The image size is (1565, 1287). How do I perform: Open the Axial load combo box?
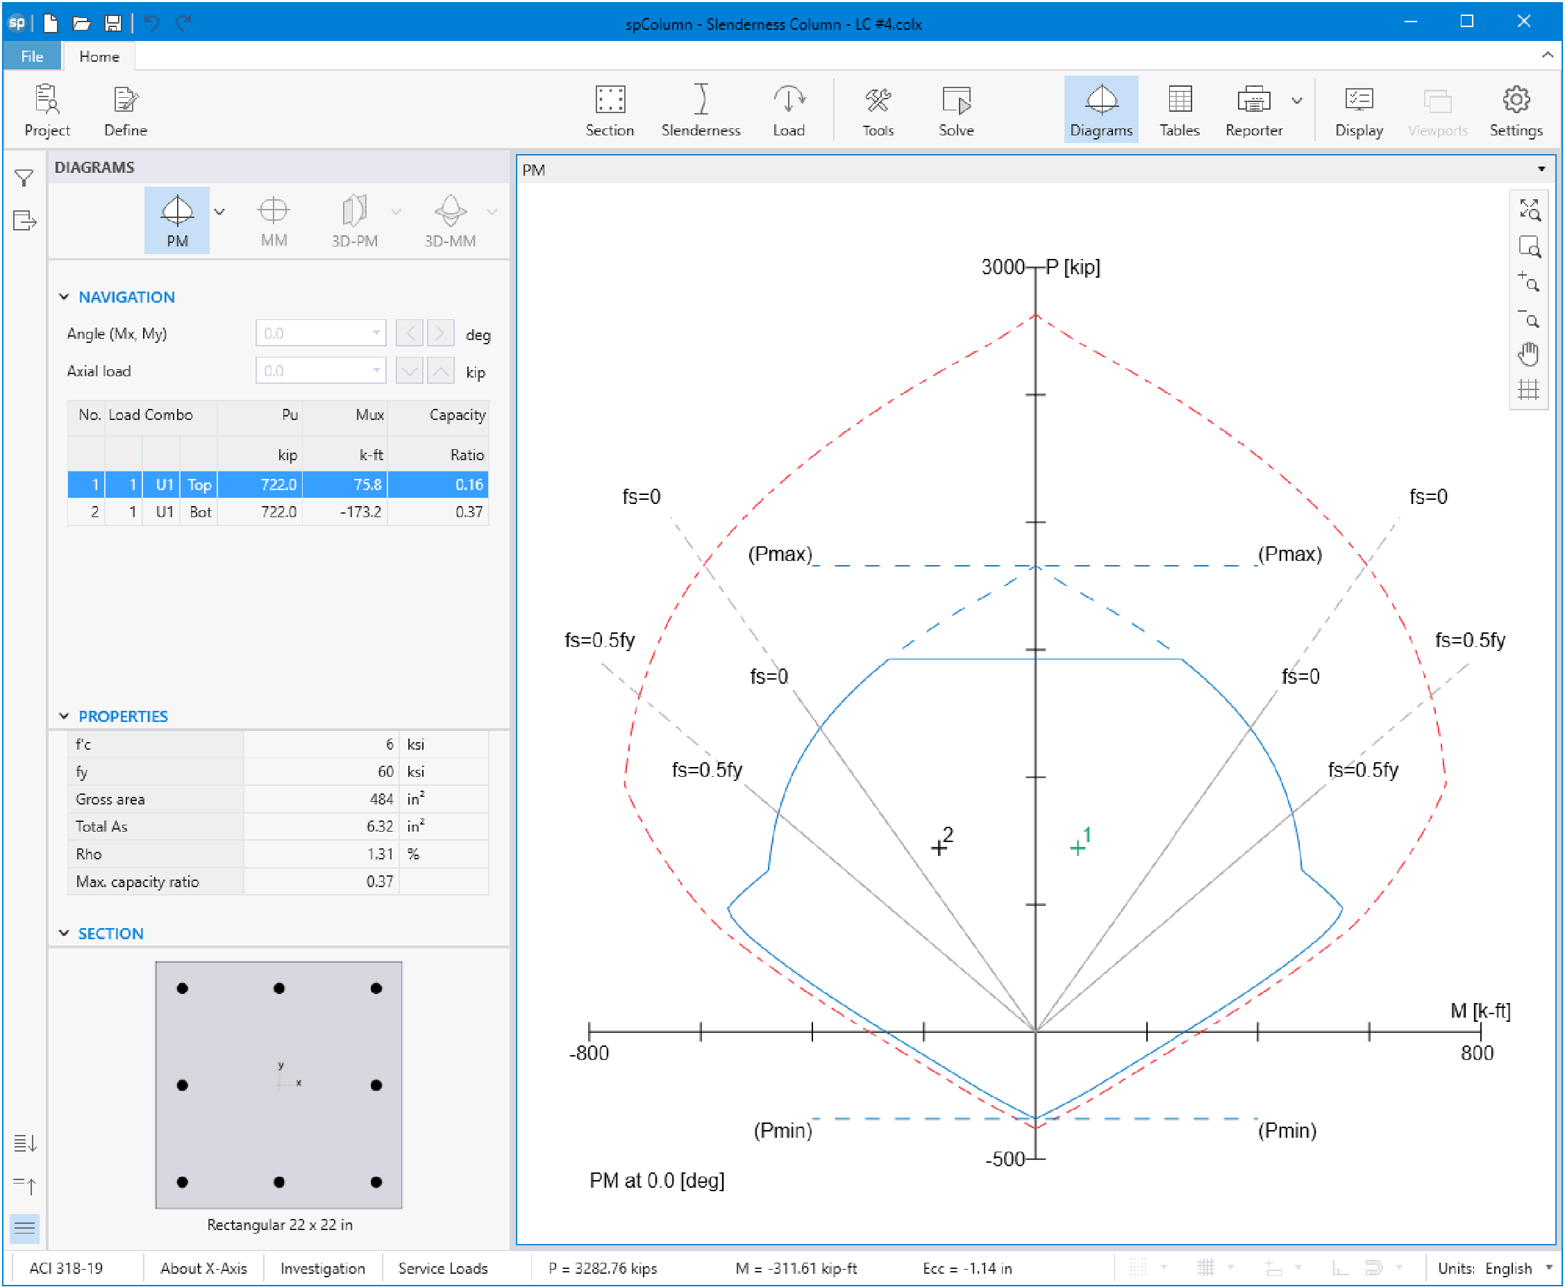(x=321, y=370)
